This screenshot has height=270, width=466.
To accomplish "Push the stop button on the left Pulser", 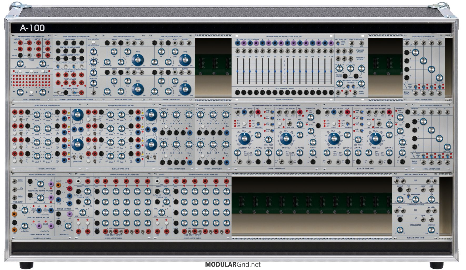I will pos(78,223).
